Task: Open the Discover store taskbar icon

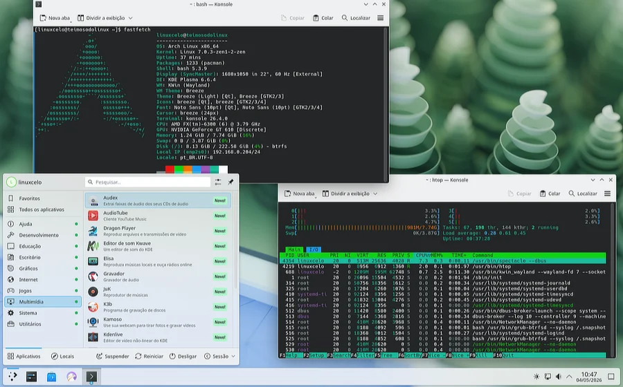Action: coord(52,377)
